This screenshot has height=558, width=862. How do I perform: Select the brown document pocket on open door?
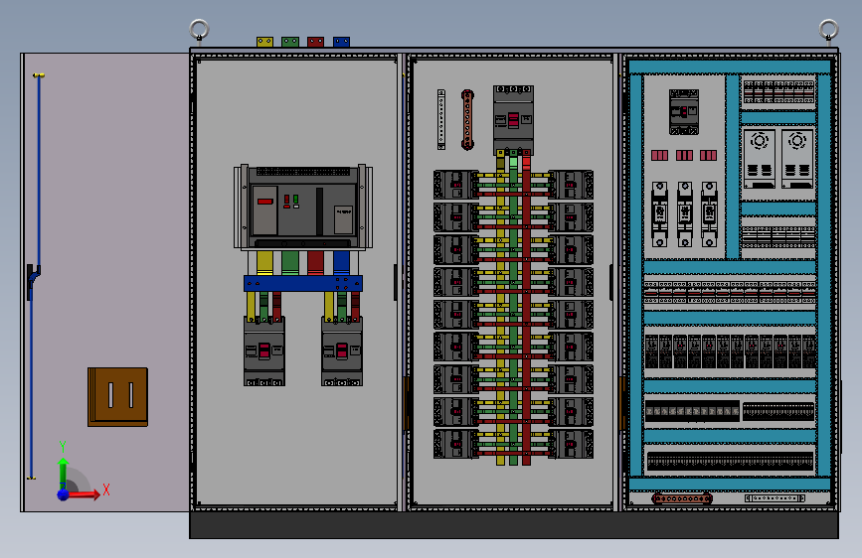(x=117, y=396)
